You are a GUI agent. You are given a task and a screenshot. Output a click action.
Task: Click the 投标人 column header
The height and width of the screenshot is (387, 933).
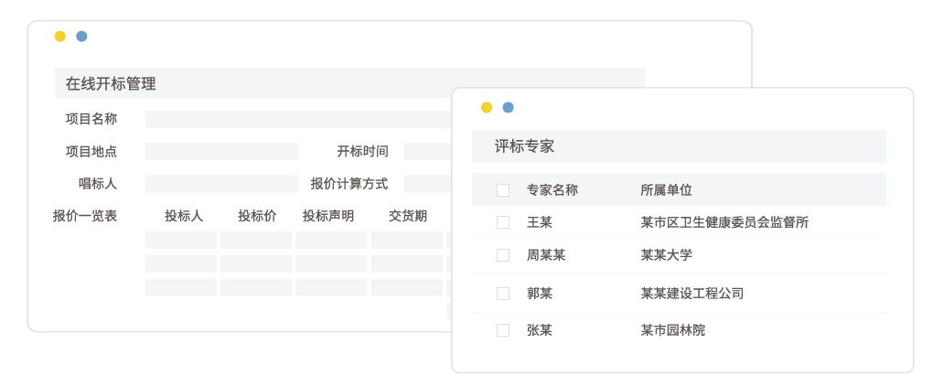184,216
